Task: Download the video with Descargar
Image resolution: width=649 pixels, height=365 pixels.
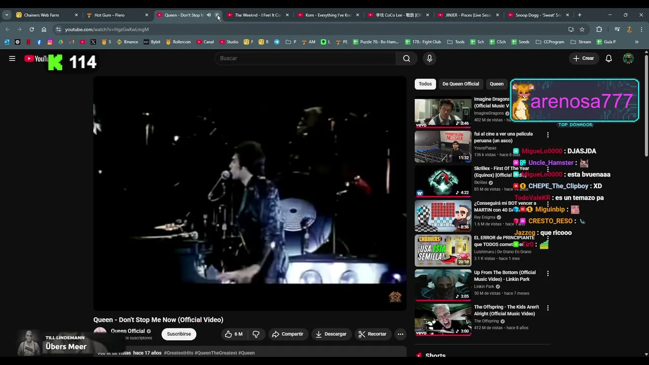Action: pos(331,334)
